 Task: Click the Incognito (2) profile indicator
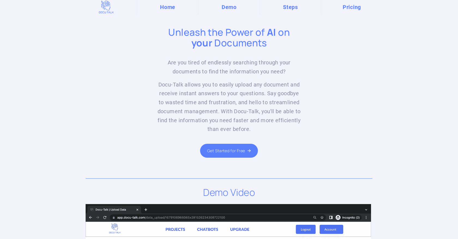click(348, 217)
